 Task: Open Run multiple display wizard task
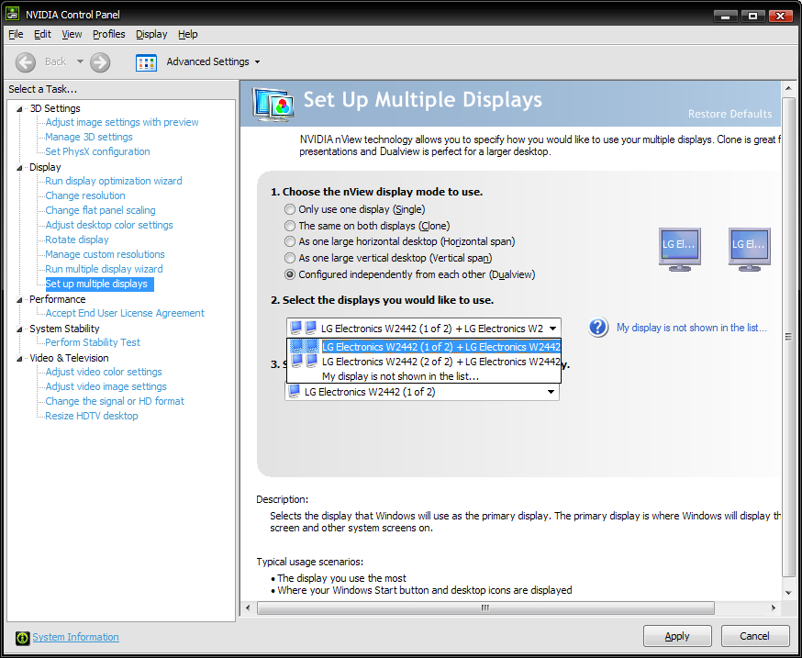[x=104, y=269]
